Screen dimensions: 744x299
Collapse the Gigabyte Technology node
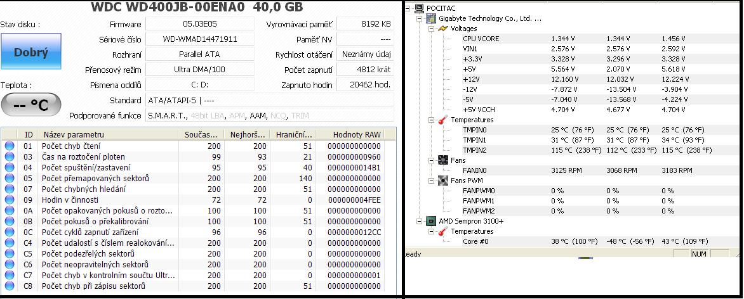point(419,18)
